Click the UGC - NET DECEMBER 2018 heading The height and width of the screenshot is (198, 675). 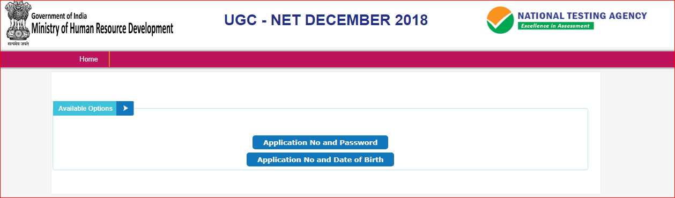click(x=326, y=20)
